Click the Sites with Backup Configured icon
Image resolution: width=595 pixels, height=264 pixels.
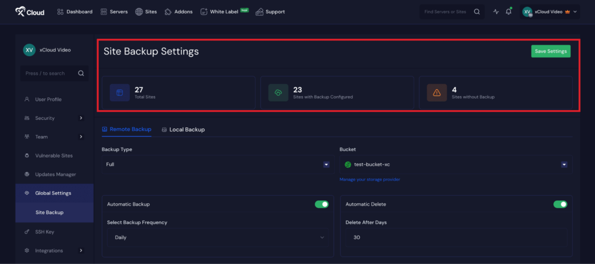(278, 93)
